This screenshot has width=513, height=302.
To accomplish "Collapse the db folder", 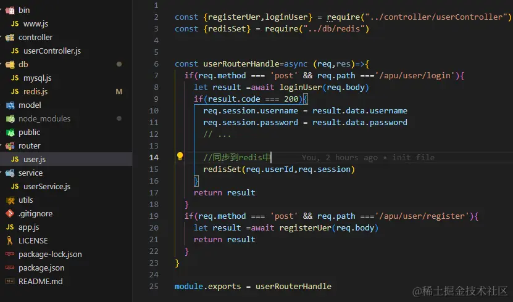I will (x=23, y=65).
